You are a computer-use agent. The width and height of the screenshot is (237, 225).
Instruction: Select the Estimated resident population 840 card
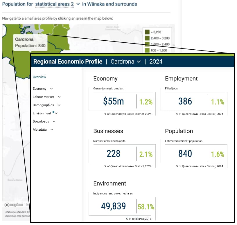[x=194, y=154]
